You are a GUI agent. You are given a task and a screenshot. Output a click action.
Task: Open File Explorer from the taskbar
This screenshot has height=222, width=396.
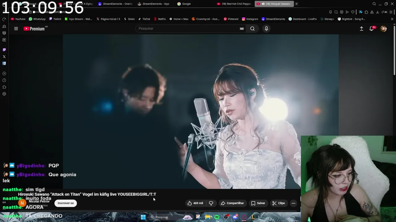point(207,217)
